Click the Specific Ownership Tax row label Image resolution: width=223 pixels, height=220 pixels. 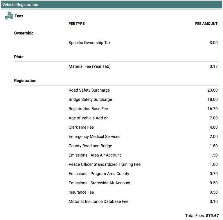(x=90, y=43)
